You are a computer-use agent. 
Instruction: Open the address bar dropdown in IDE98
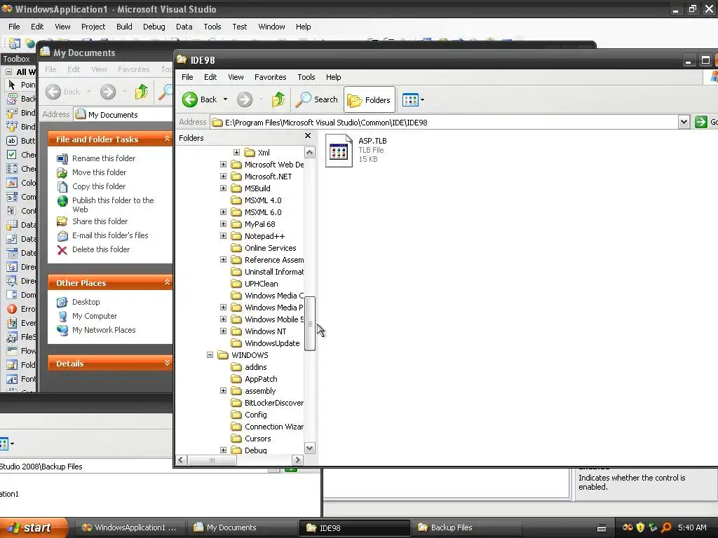tap(684, 122)
